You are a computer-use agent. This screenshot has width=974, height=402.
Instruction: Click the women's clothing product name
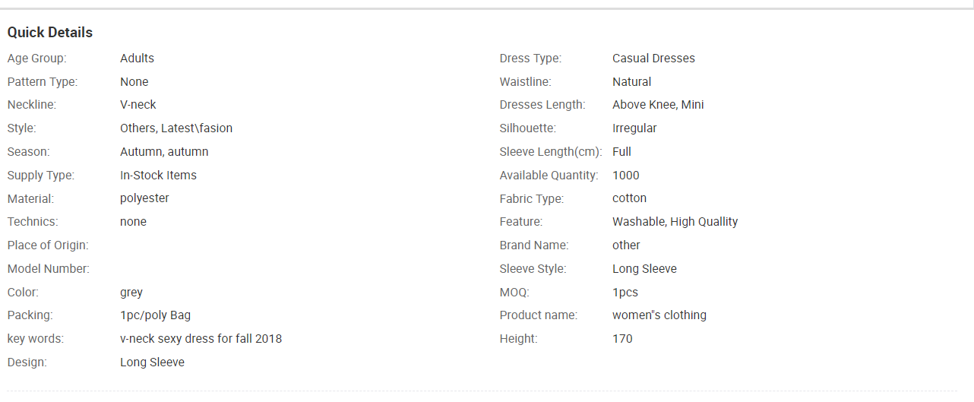point(659,315)
